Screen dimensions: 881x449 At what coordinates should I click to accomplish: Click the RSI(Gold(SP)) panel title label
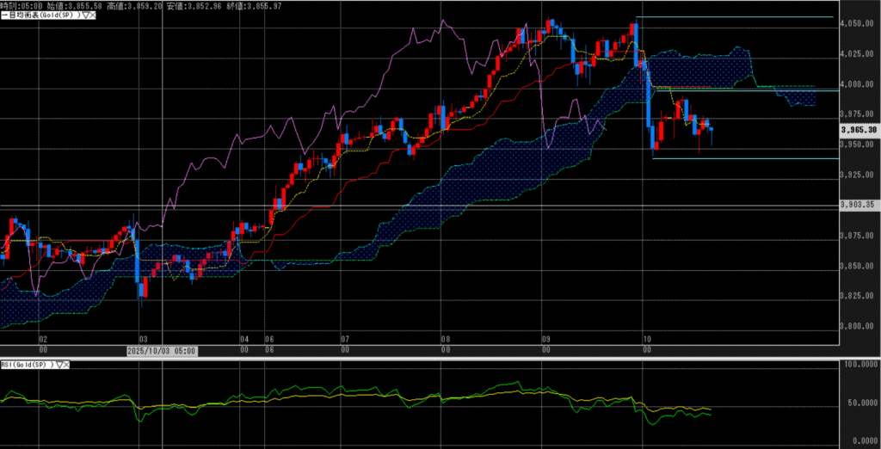pyautogui.click(x=27, y=365)
